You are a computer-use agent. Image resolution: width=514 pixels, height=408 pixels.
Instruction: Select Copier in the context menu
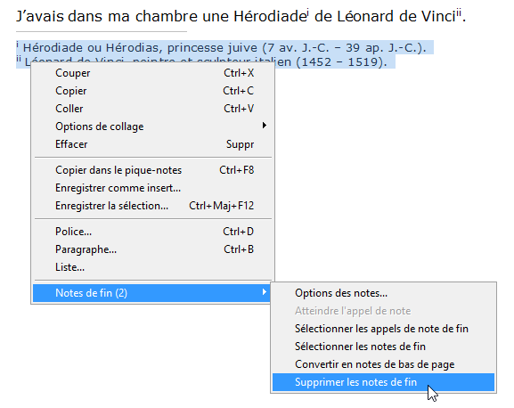(x=153, y=91)
